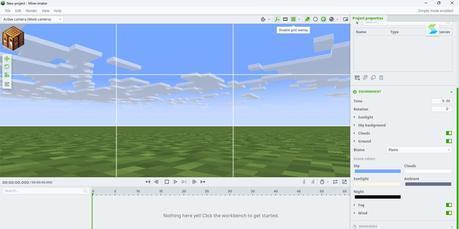
Task: Toggle the transform gizmo axes icon
Action: [277, 19]
